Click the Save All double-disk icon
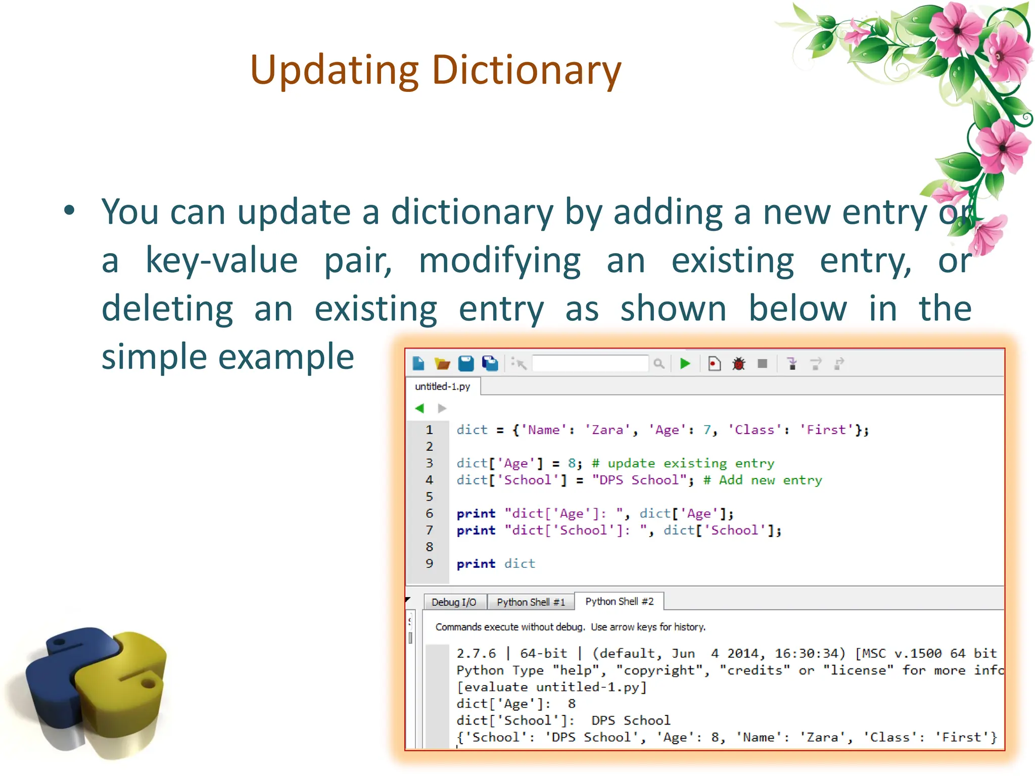Screen dimensions: 1035x776 [490, 363]
